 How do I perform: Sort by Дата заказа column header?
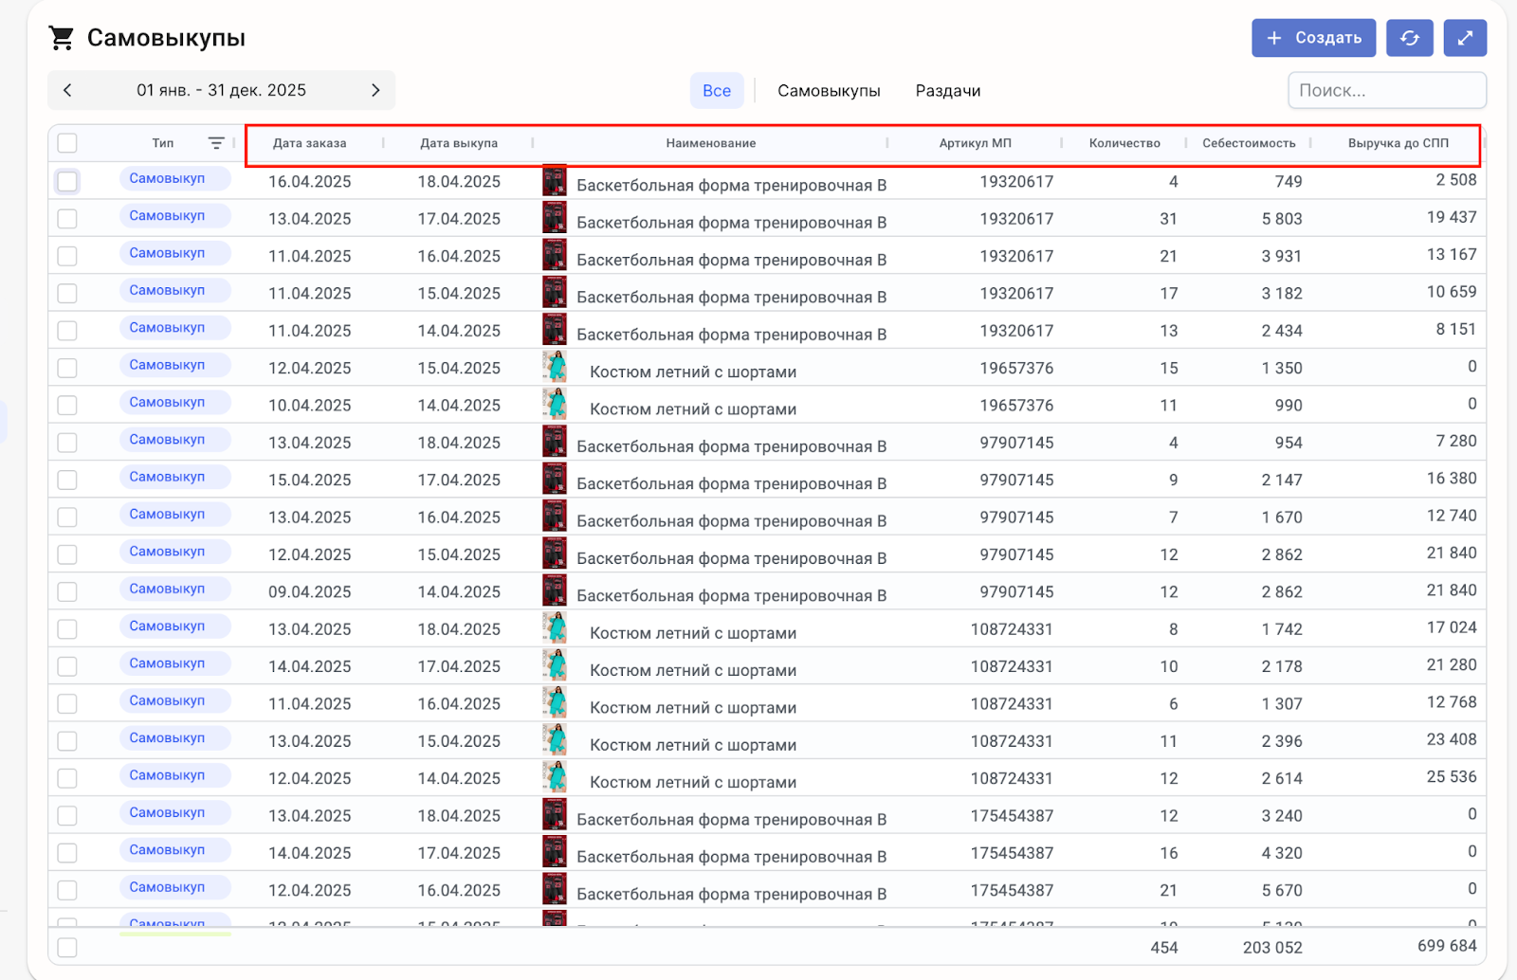click(x=309, y=143)
